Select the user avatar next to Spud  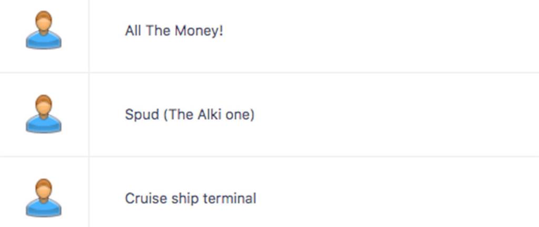click(x=44, y=114)
